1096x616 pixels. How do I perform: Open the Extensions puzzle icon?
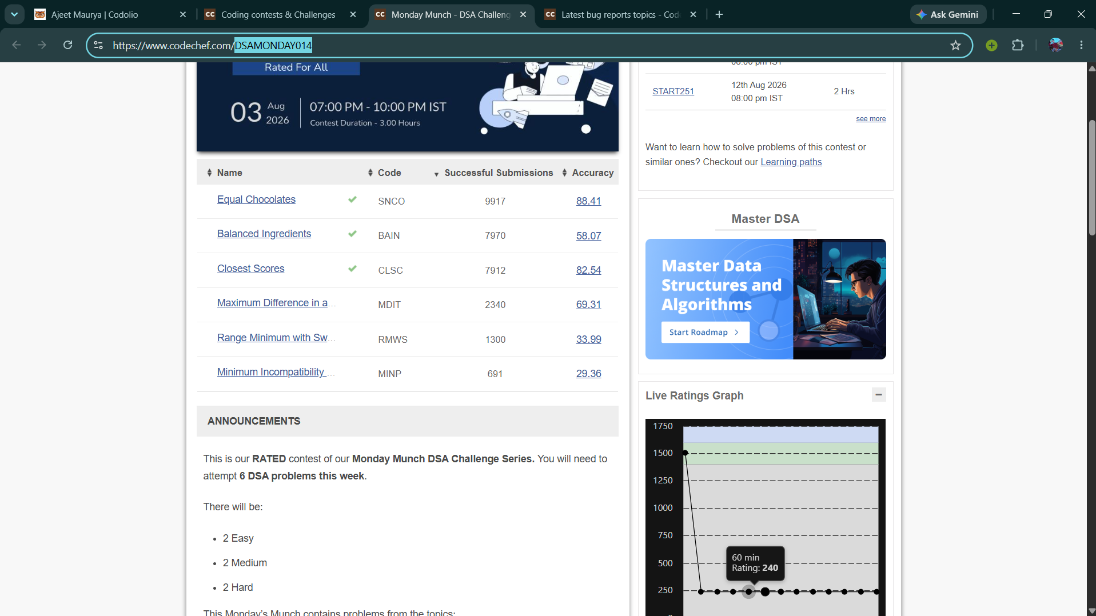(x=1018, y=45)
